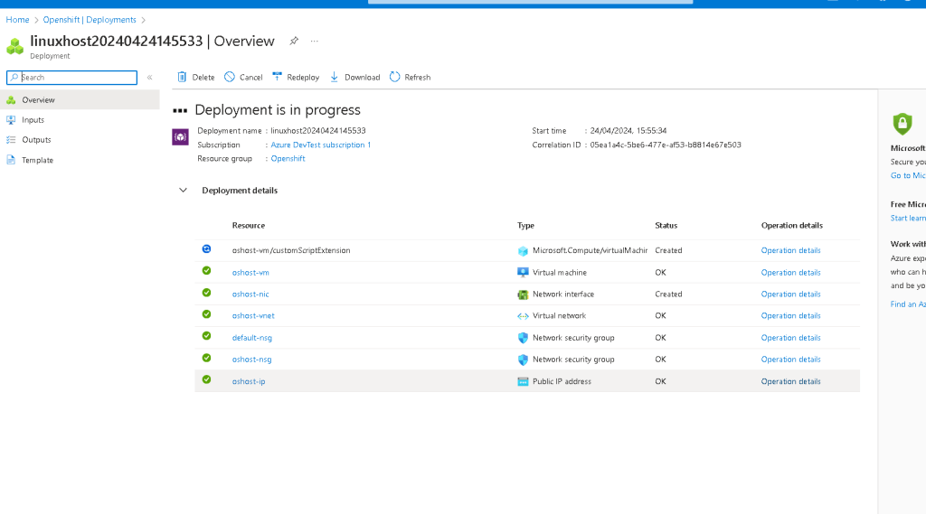Click the green check for oshost-vnet
Screen dimensions: 926x514
click(207, 314)
